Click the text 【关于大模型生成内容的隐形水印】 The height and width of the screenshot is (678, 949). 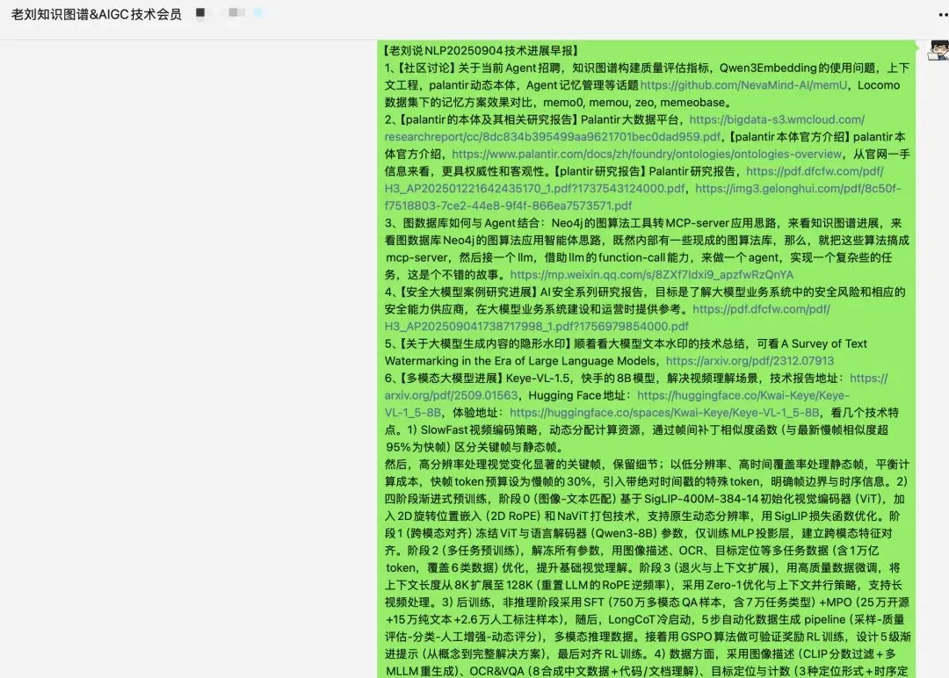point(484,343)
